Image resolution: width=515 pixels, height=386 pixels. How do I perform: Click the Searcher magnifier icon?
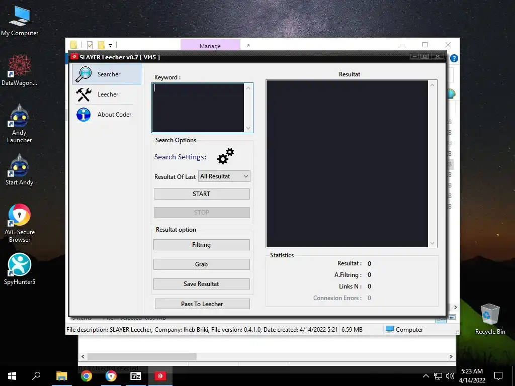[x=83, y=74]
